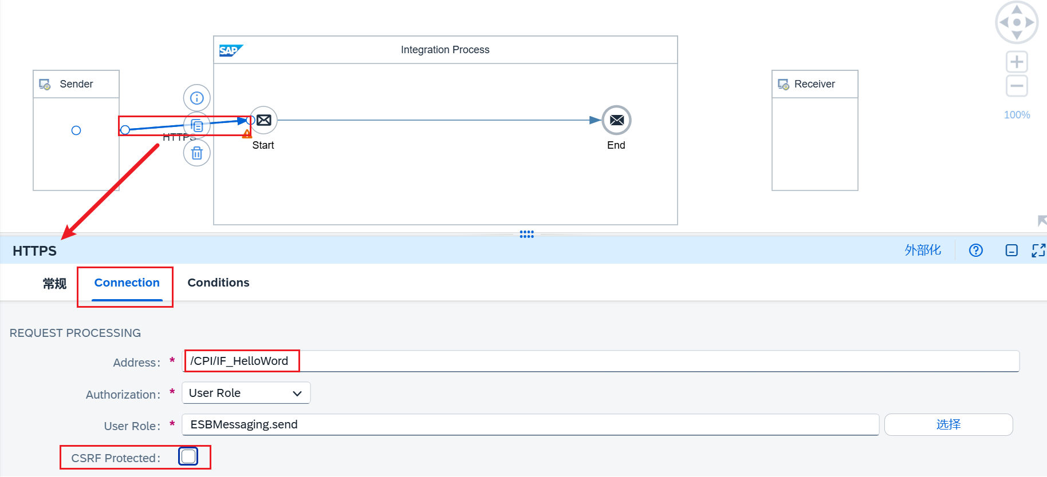Viewport: 1047px width, 477px height.
Task: Select the End message event icon
Action: pyautogui.click(x=616, y=120)
